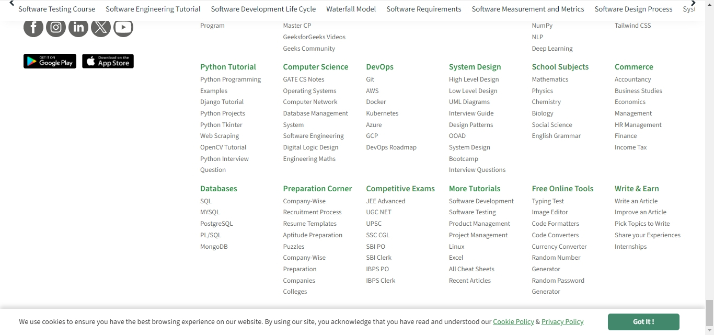This screenshot has height=335, width=714.
Task: Click the Get it on Google Play badge
Action: pyautogui.click(x=50, y=61)
